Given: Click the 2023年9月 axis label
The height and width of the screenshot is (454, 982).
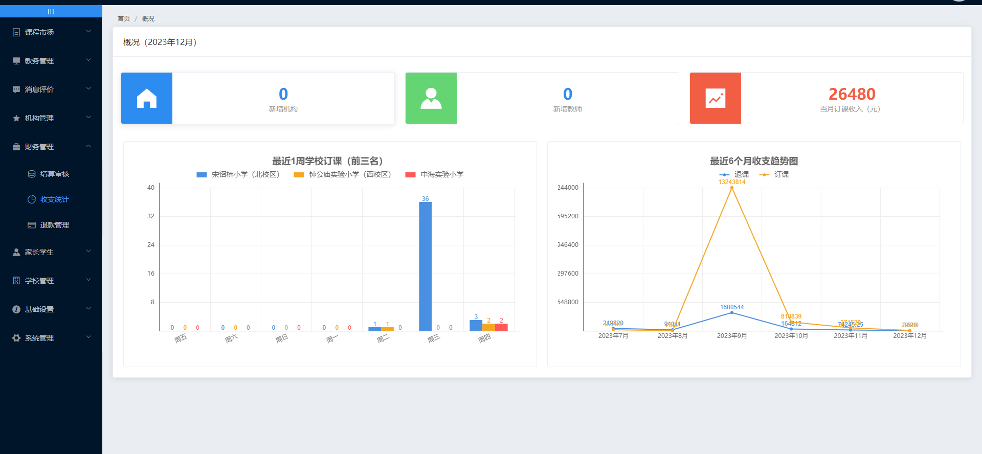Looking at the screenshot, I should pos(732,336).
